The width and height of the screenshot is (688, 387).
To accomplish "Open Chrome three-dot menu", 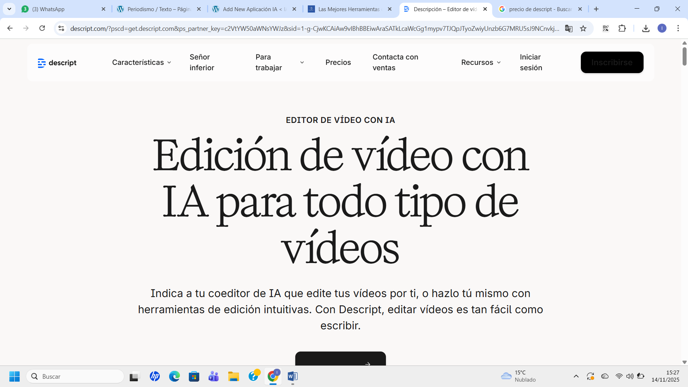I will click(678, 28).
